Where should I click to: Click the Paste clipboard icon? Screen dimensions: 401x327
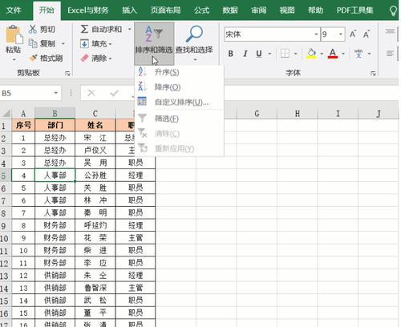(x=14, y=34)
